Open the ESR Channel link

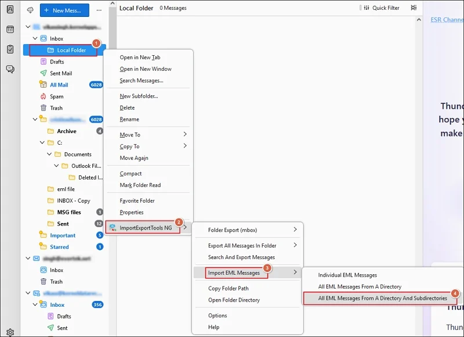(447, 20)
